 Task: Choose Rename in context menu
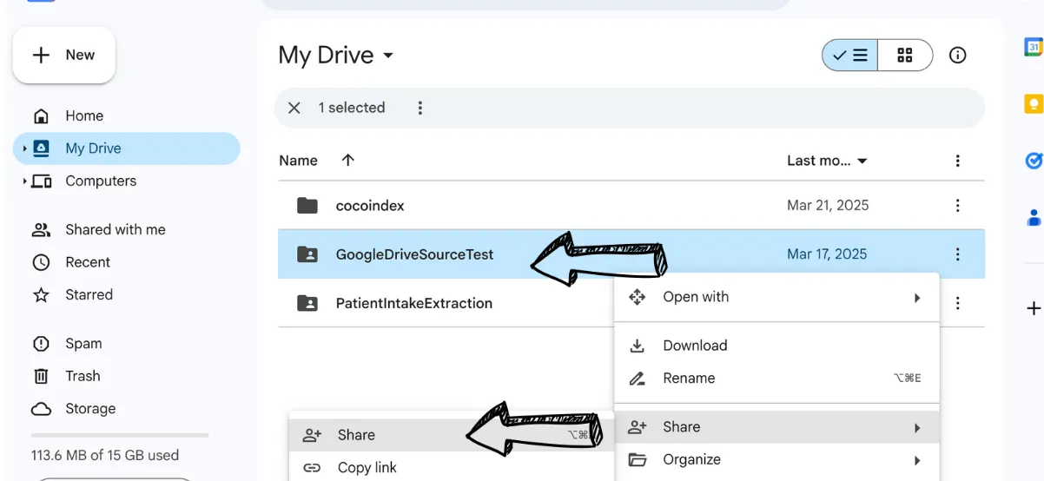coord(776,378)
